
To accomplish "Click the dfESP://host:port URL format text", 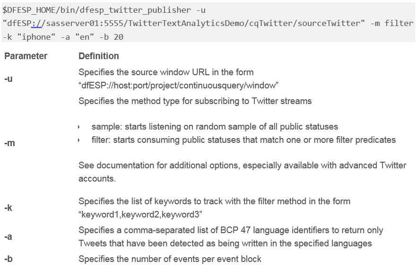I will (x=178, y=86).
